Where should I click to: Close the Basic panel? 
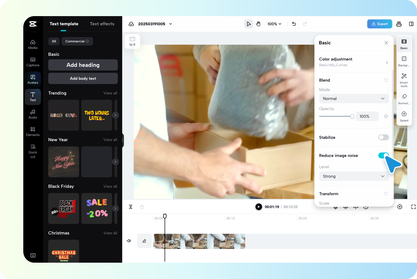pos(386,43)
